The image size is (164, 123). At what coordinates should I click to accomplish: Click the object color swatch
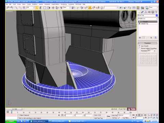click(157, 15)
